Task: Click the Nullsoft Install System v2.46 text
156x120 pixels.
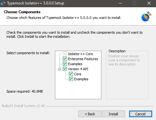Action: [23, 106]
